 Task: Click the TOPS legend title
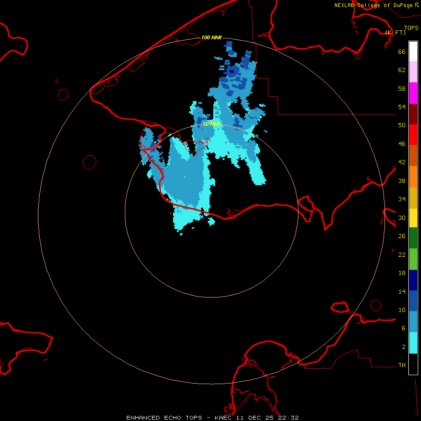tap(411, 28)
